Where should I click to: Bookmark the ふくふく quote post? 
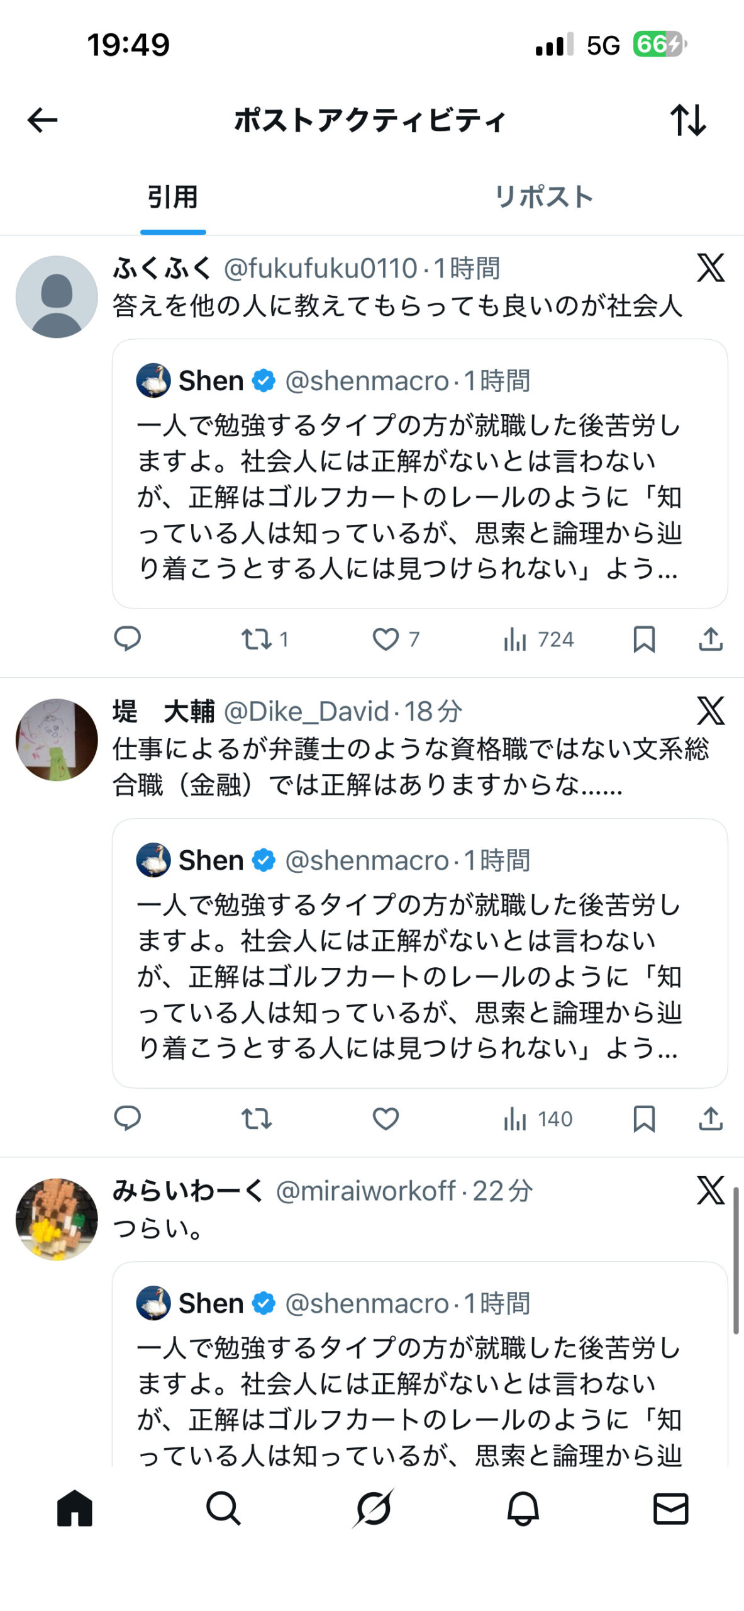pyautogui.click(x=644, y=639)
